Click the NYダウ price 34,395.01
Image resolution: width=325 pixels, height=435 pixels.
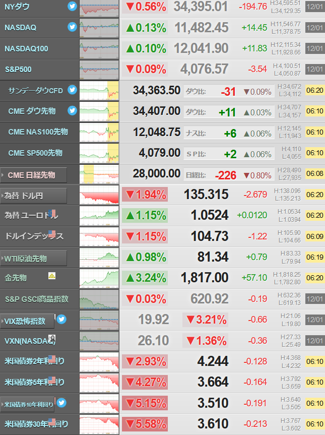(x=201, y=7)
